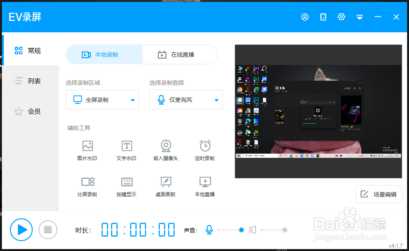Open the 图片水印 tool
Viewport: 409px width, 251px height.
(88, 151)
